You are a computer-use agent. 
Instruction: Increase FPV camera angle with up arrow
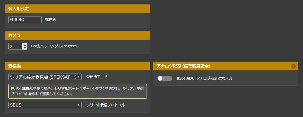pyautogui.click(x=25, y=45)
